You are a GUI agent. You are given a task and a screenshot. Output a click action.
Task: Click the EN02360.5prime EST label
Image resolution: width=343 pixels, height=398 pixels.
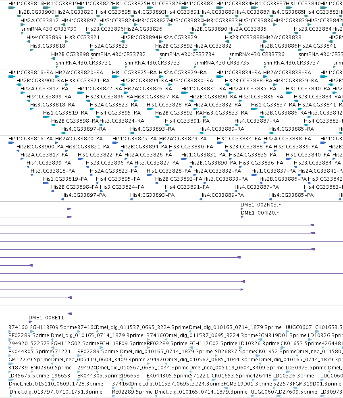51,367
